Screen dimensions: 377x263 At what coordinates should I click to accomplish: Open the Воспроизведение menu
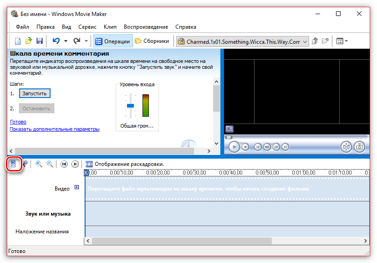tap(146, 27)
